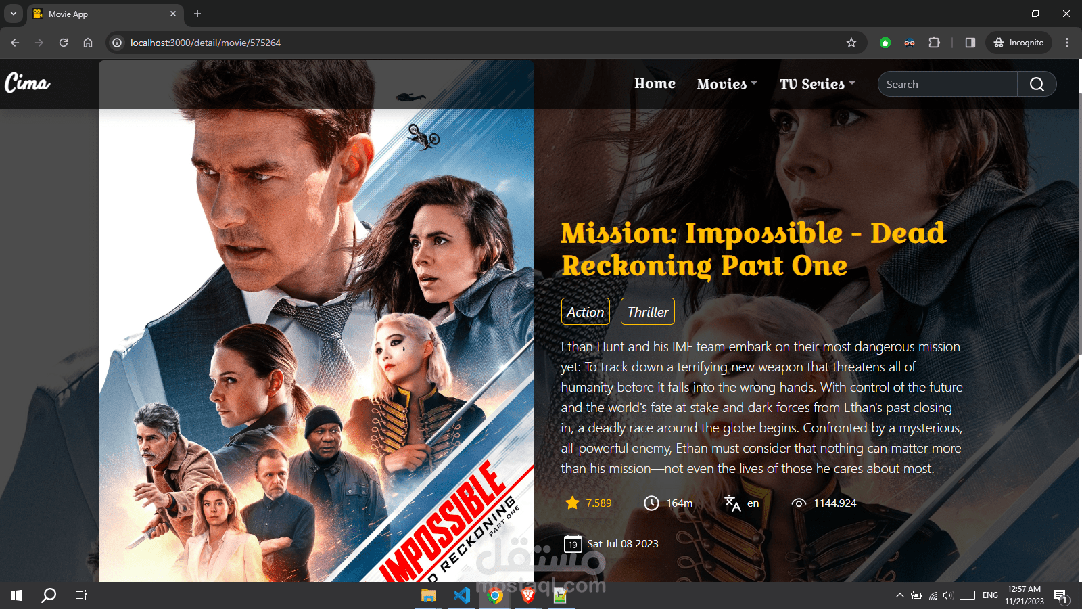The width and height of the screenshot is (1082, 609).
Task: Open Visual Studio Code from taskbar
Action: (x=462, y=595)
